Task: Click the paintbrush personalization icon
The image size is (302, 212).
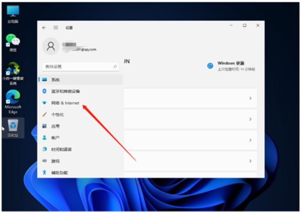Action: pos(45,114)
